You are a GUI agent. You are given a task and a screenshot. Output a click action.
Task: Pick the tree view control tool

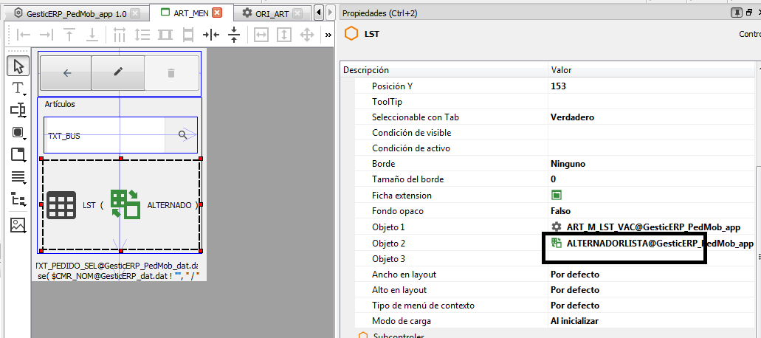pyautogui.click(x=18, y=200)
